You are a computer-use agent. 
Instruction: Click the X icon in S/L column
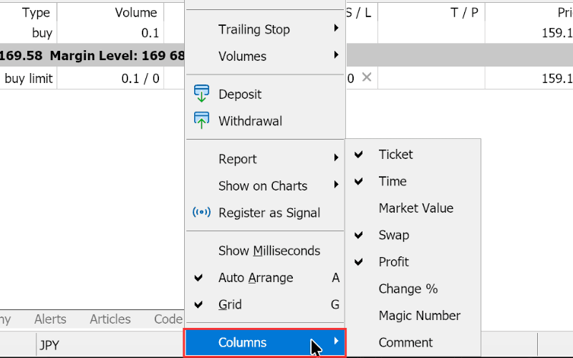(367, 77)
